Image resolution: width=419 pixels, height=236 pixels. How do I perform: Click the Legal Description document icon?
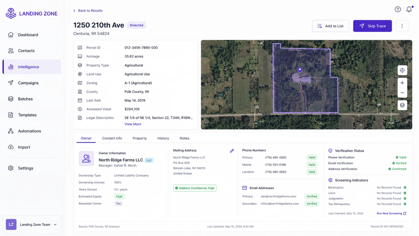[80, 118]
